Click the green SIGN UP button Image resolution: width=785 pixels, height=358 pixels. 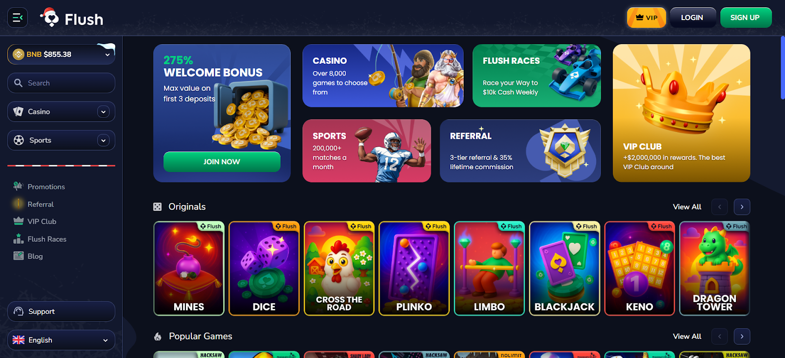coord(745,18)
